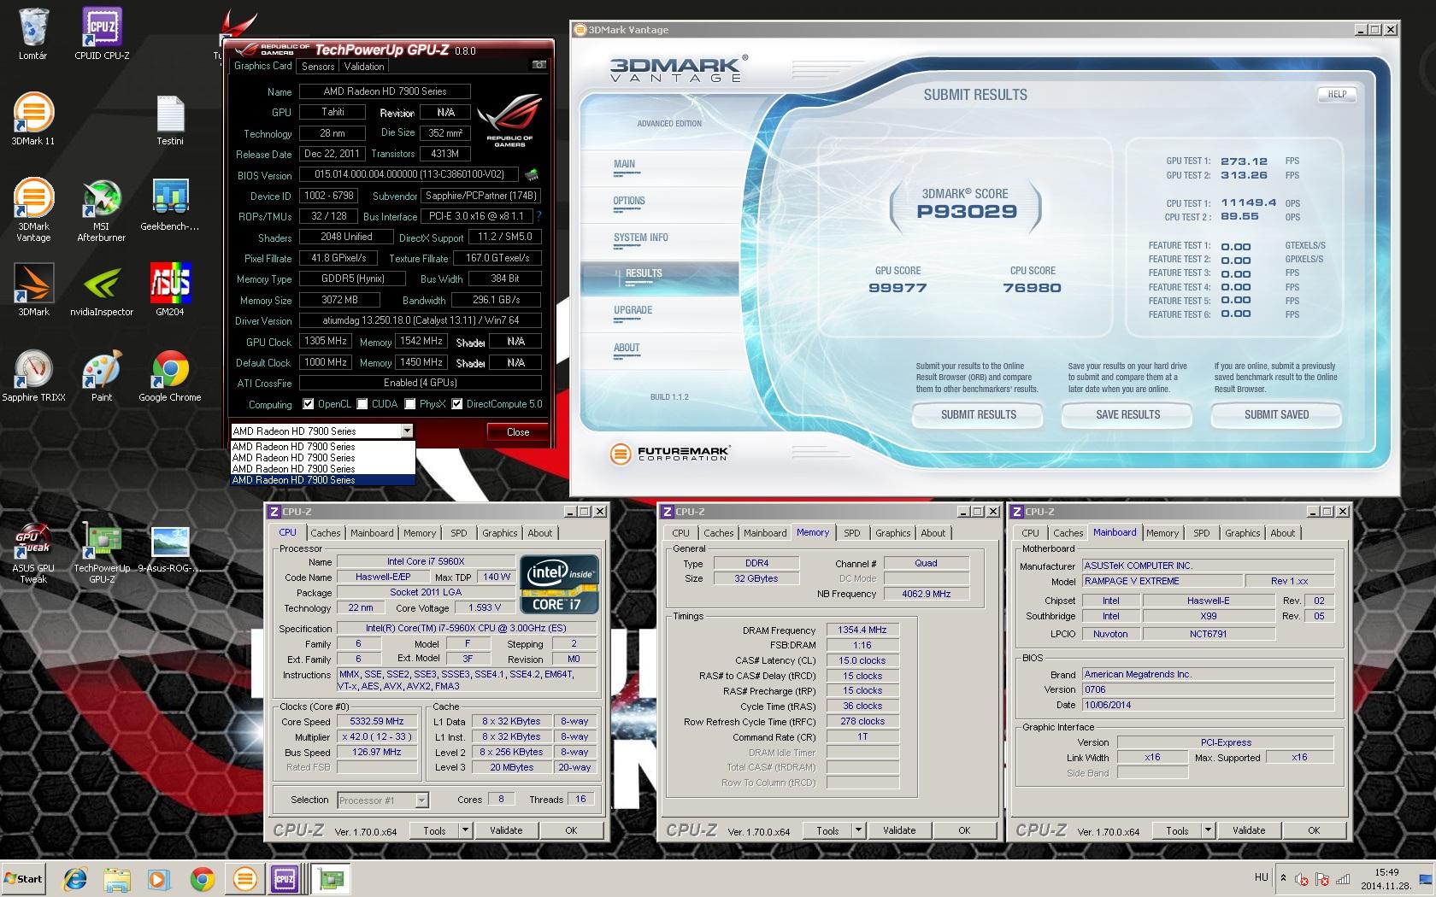This screenshot has width=1436, height=897.
Task: Select OPTIONS in 3DMark Vantage menu
Action: click(x=629, y=201)
